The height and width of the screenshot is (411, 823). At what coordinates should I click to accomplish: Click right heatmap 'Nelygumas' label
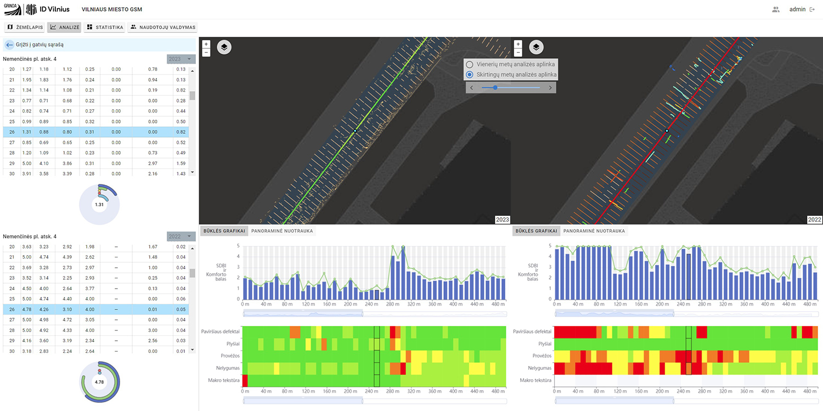coord(538,368)
